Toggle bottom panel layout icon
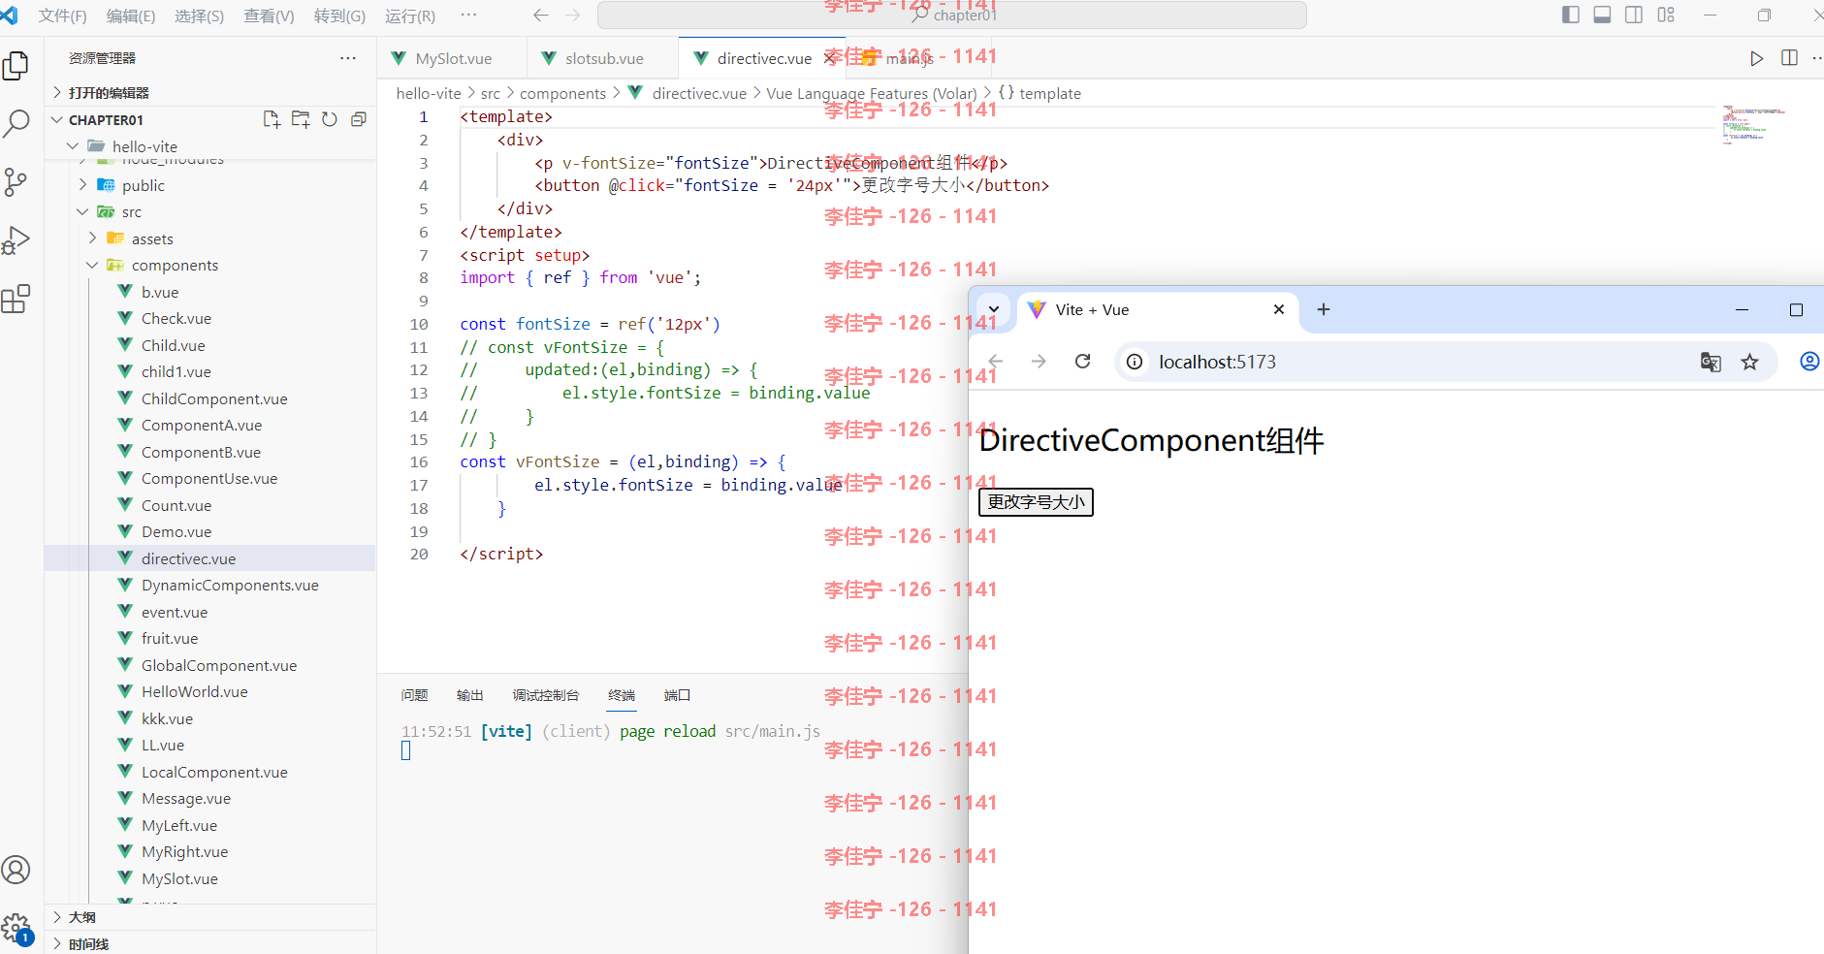The width and height of the screenshot is (1824, 954). [1602, 15]
